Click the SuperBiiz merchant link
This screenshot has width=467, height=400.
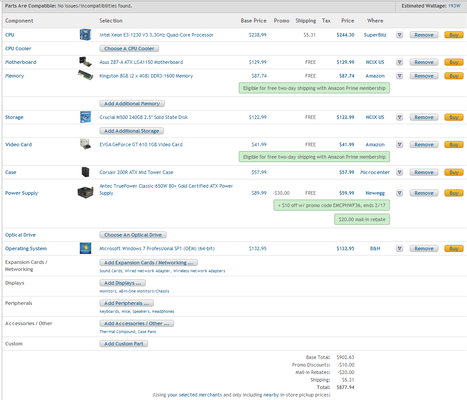375,35
